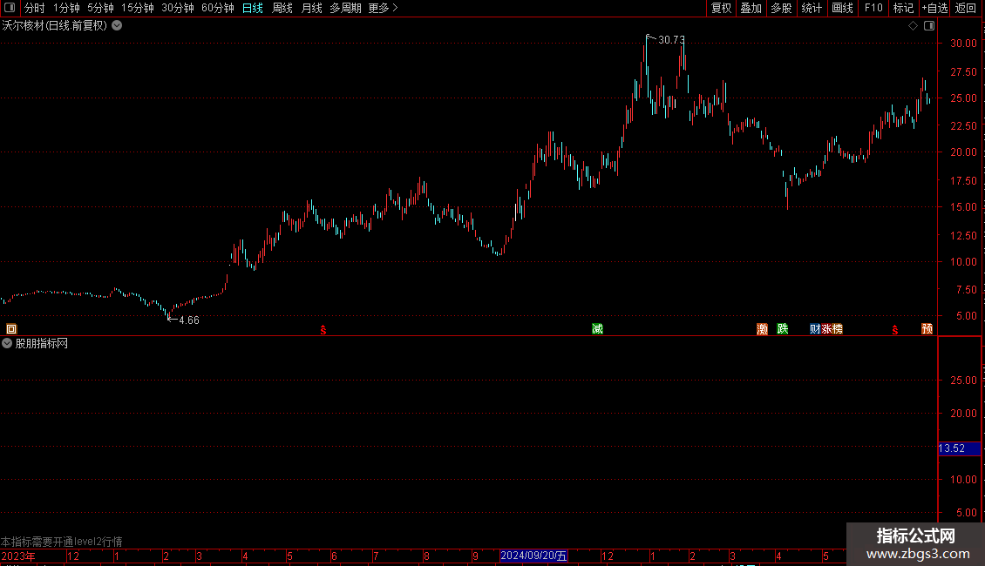
Task: Open the 画线 drawing tools
Action: pyautogui.click(x=842, y=8)
